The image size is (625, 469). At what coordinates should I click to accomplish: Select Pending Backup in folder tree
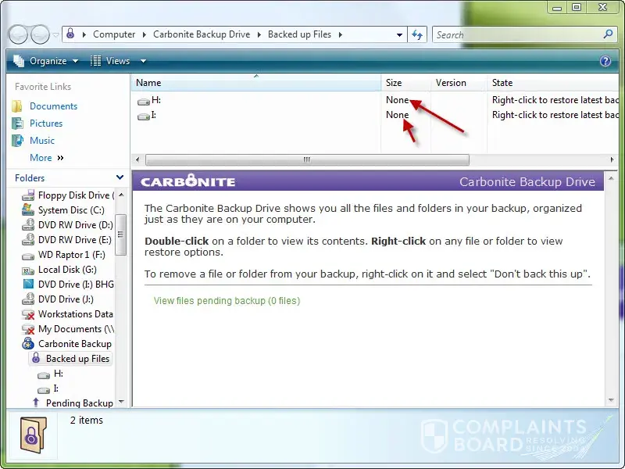pos(73,403)
